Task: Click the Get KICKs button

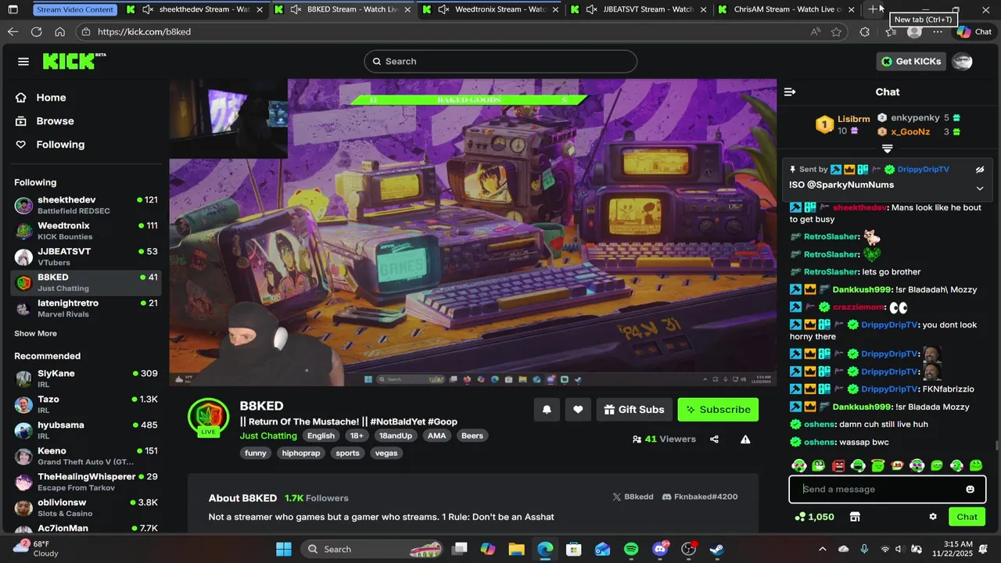Action: coord(911,62)
